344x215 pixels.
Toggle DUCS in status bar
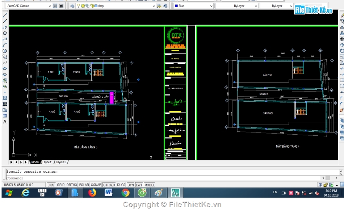tap(121, 185)
